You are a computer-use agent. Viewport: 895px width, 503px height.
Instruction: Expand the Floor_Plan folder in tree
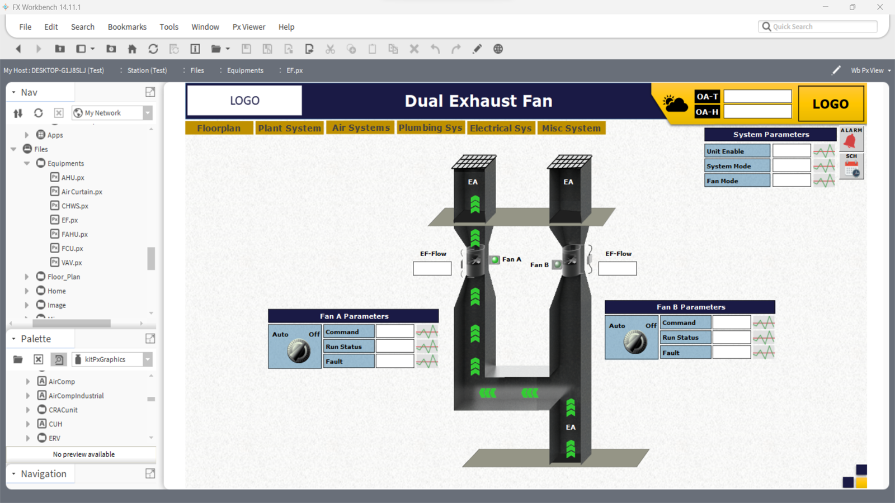tap(27, 277)
